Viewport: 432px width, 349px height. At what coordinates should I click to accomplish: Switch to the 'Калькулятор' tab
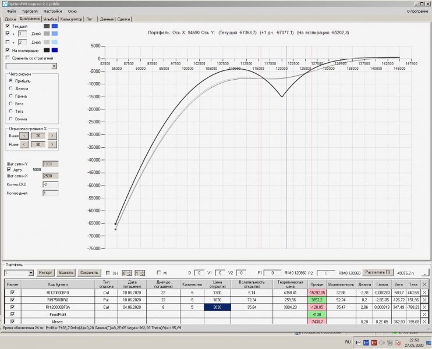pyautogui.click(x=72, y=19)
